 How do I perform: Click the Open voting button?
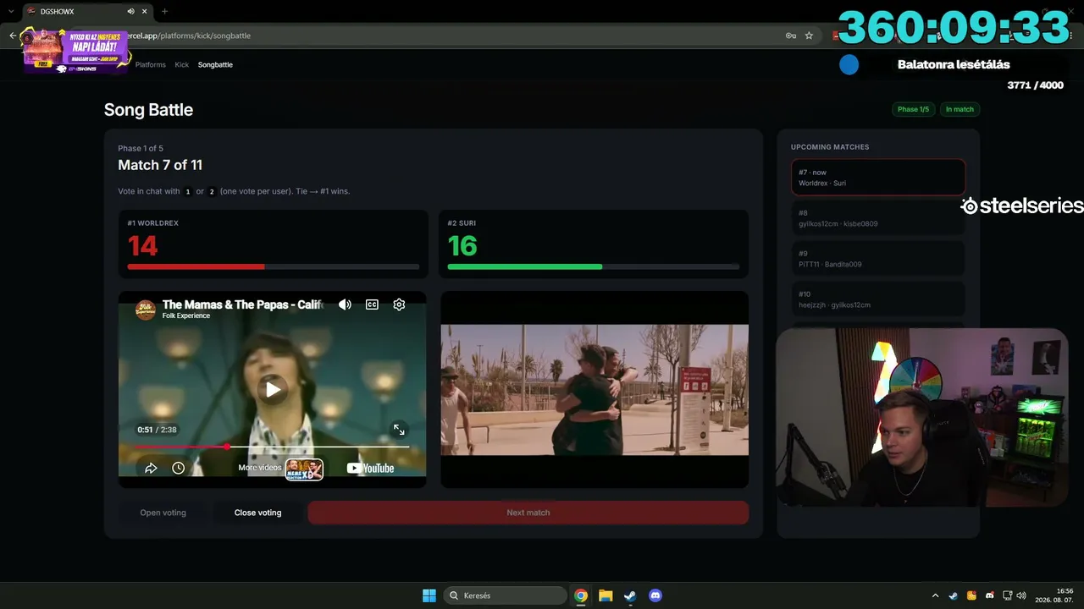point(163,513)
